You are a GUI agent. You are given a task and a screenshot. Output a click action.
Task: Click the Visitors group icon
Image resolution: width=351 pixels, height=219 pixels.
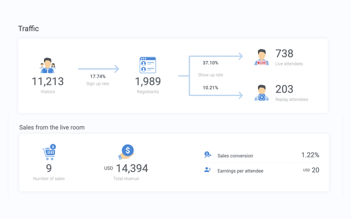[x=48, y=65]
